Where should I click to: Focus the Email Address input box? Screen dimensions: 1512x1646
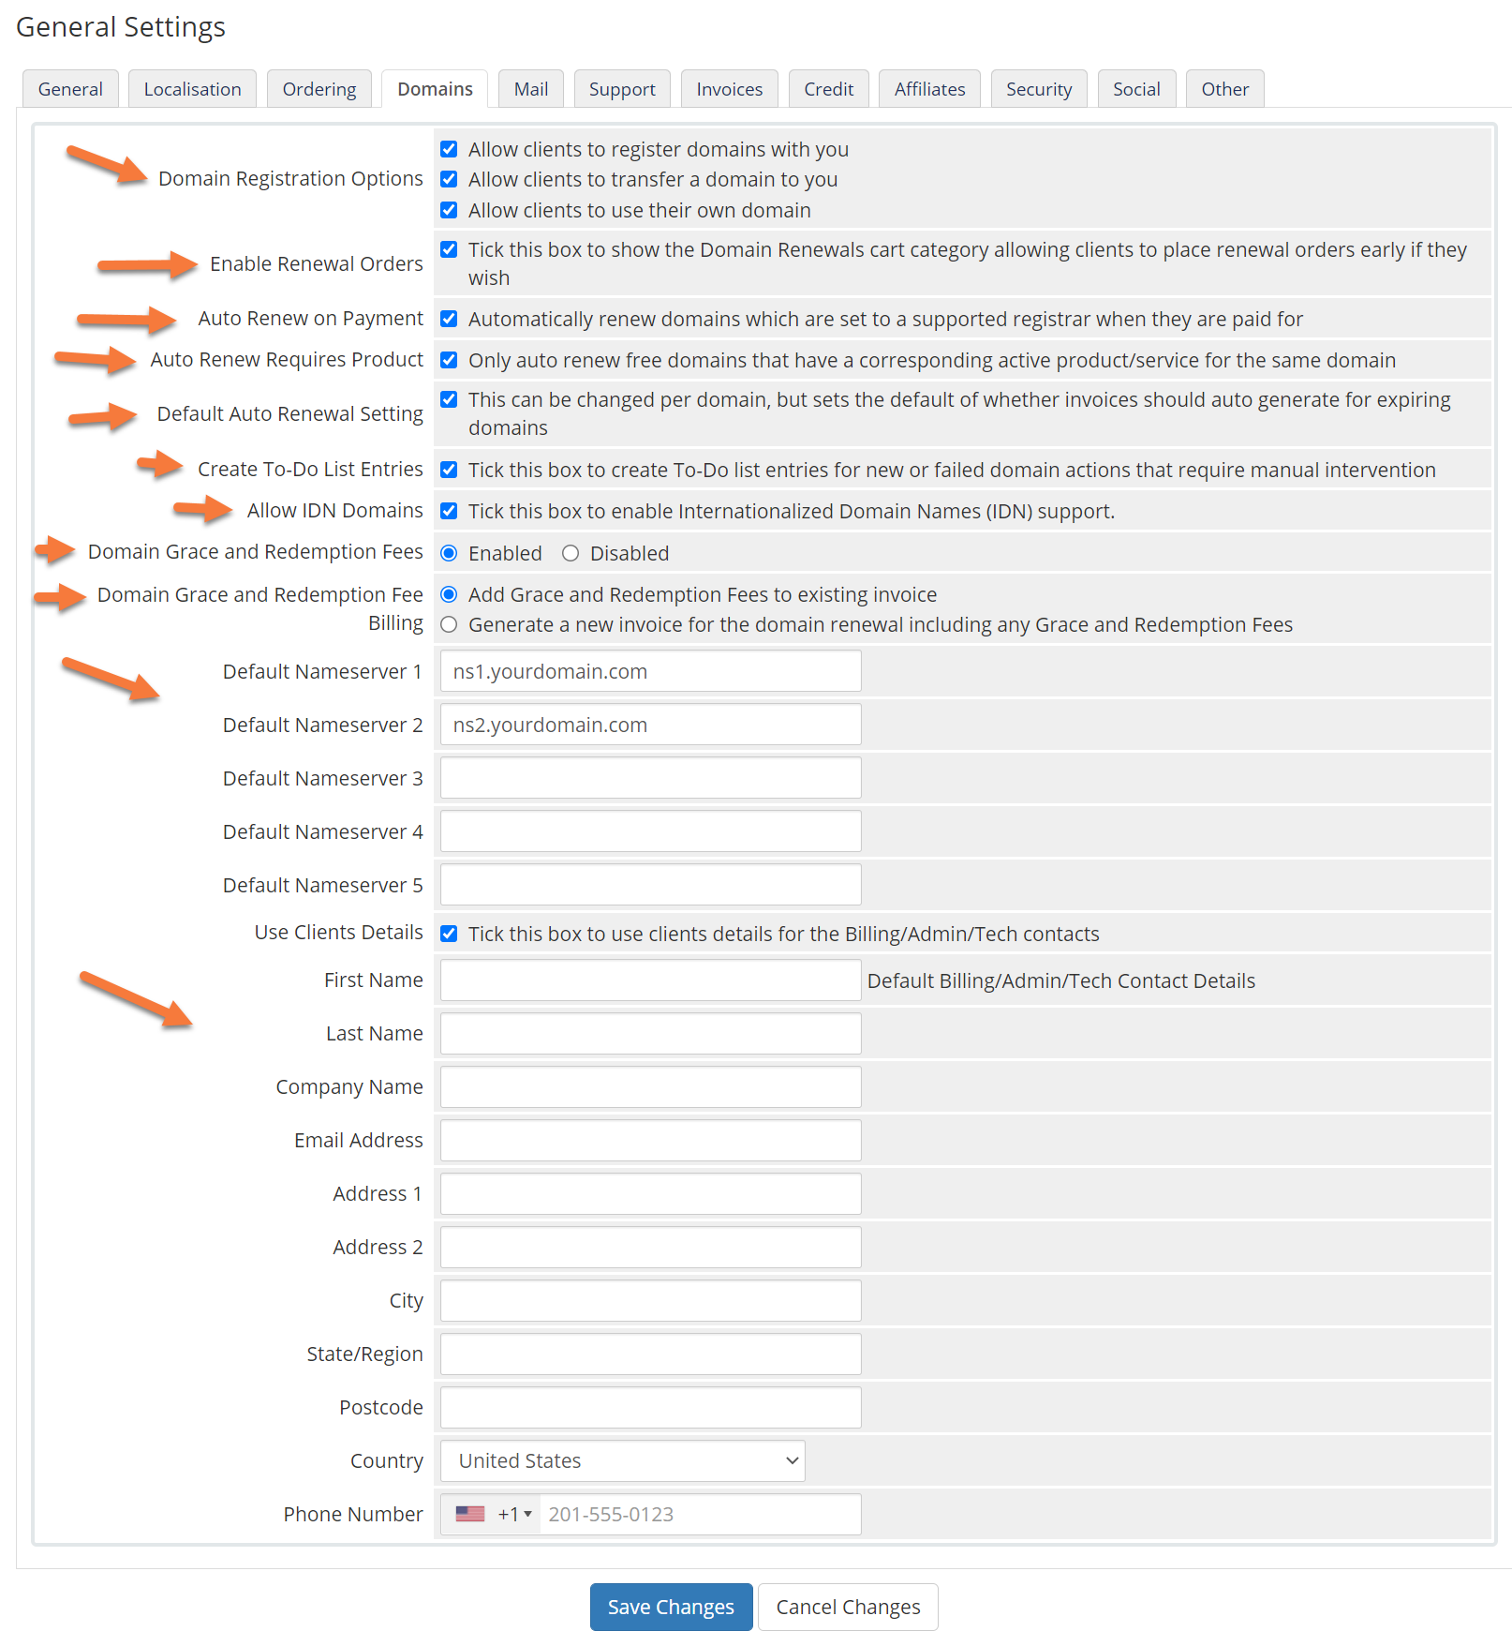pos(650,1140)
